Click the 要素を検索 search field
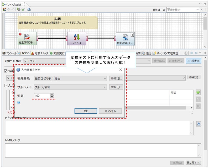Image resolution: width=209 pixels, height=168 pixels. [x=181, y=10]
